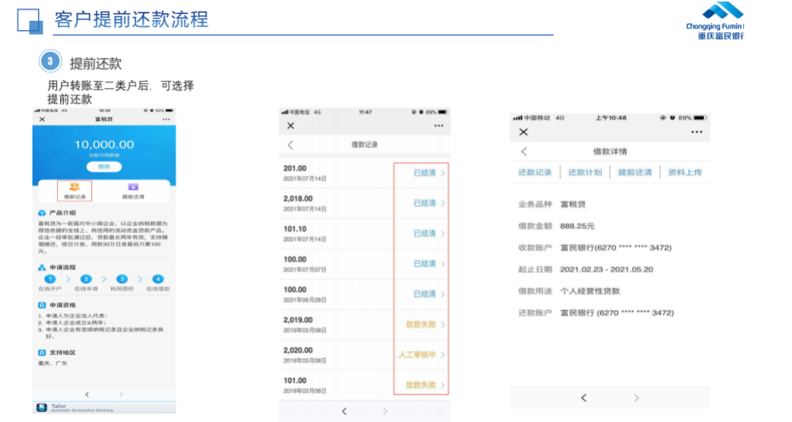The height and width of the screenshot is (422, 792).
Task: Tap forward arrow at bottom of 借款记录 screen
Action: coord(385,411)
